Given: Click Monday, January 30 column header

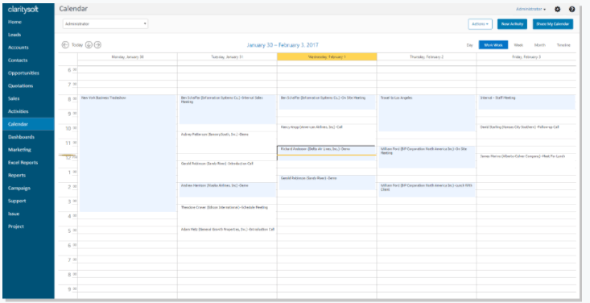Looking at the screenshot, I should (x=127, y=56).
